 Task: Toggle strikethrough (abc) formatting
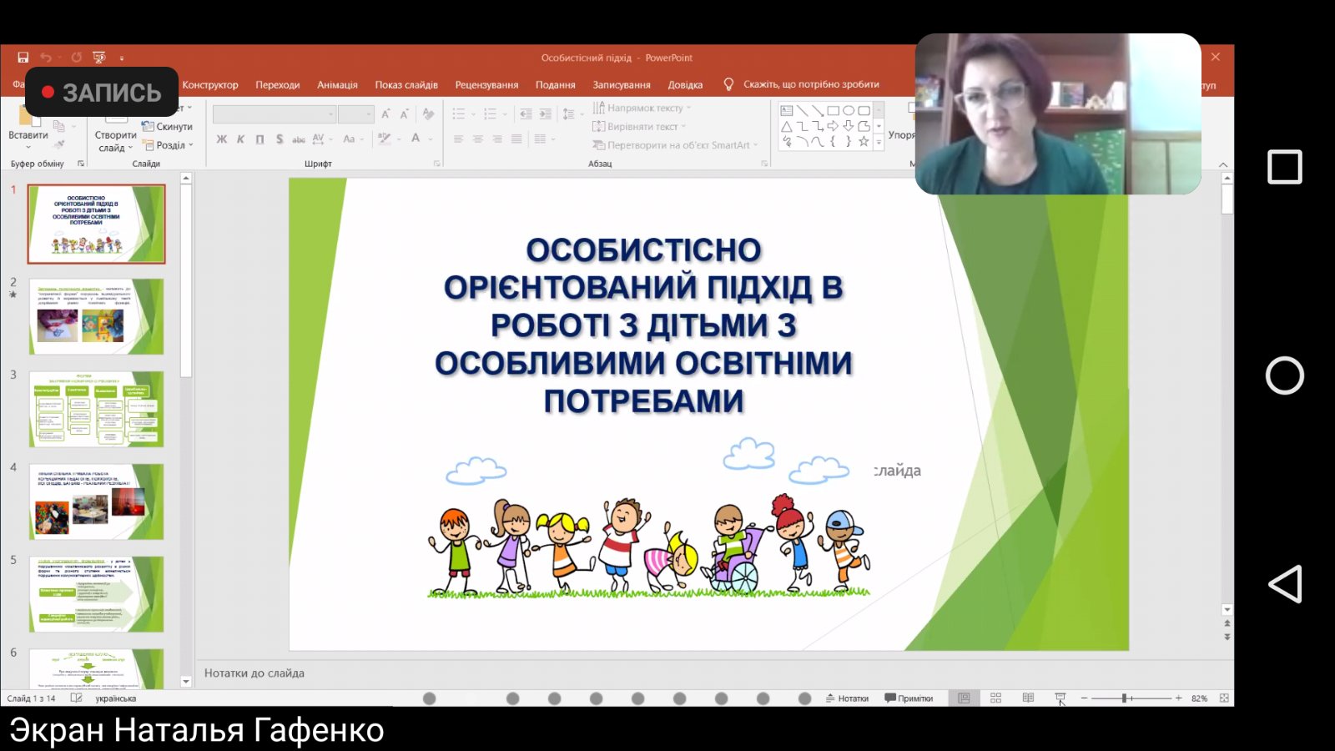299,139
